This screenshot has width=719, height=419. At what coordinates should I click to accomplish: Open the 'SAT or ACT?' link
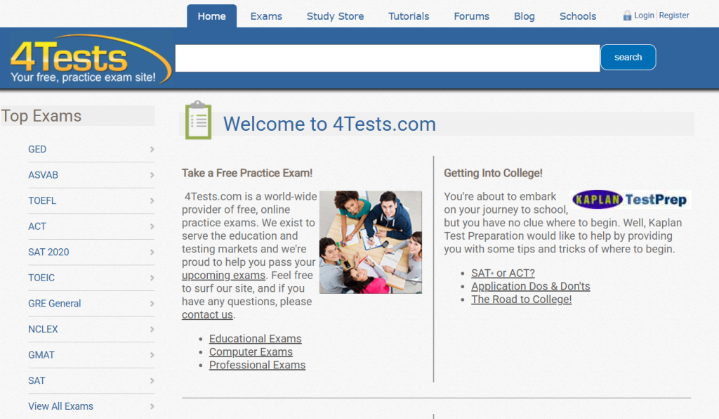click(503, 273)
